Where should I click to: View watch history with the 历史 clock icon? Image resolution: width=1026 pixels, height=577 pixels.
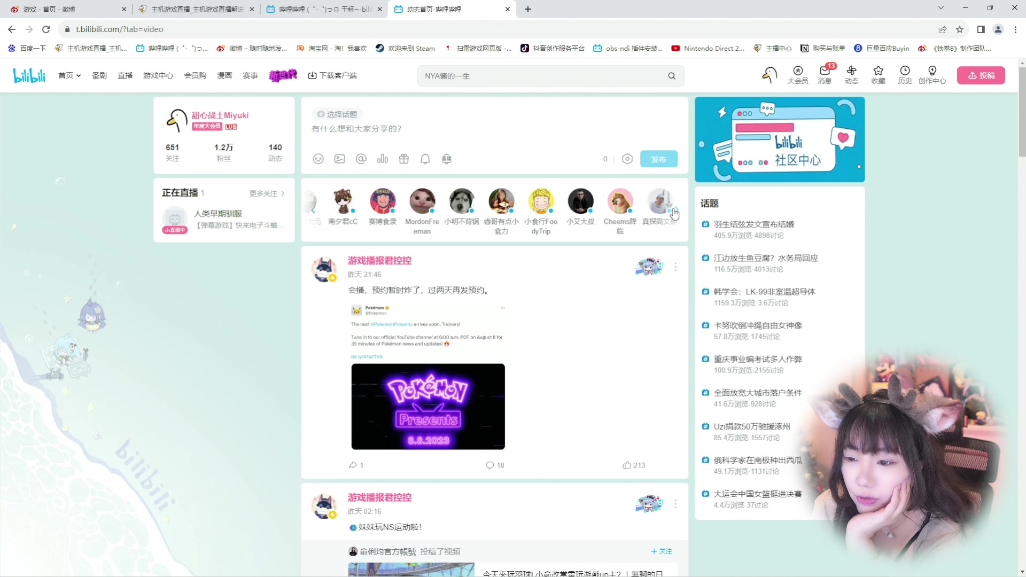(905, 75)
